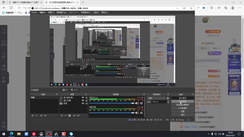Open notification center in system tray
244x137 pixels.
coord(239,134)
